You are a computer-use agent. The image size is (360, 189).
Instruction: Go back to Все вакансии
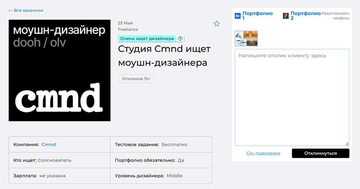(26, 10)
